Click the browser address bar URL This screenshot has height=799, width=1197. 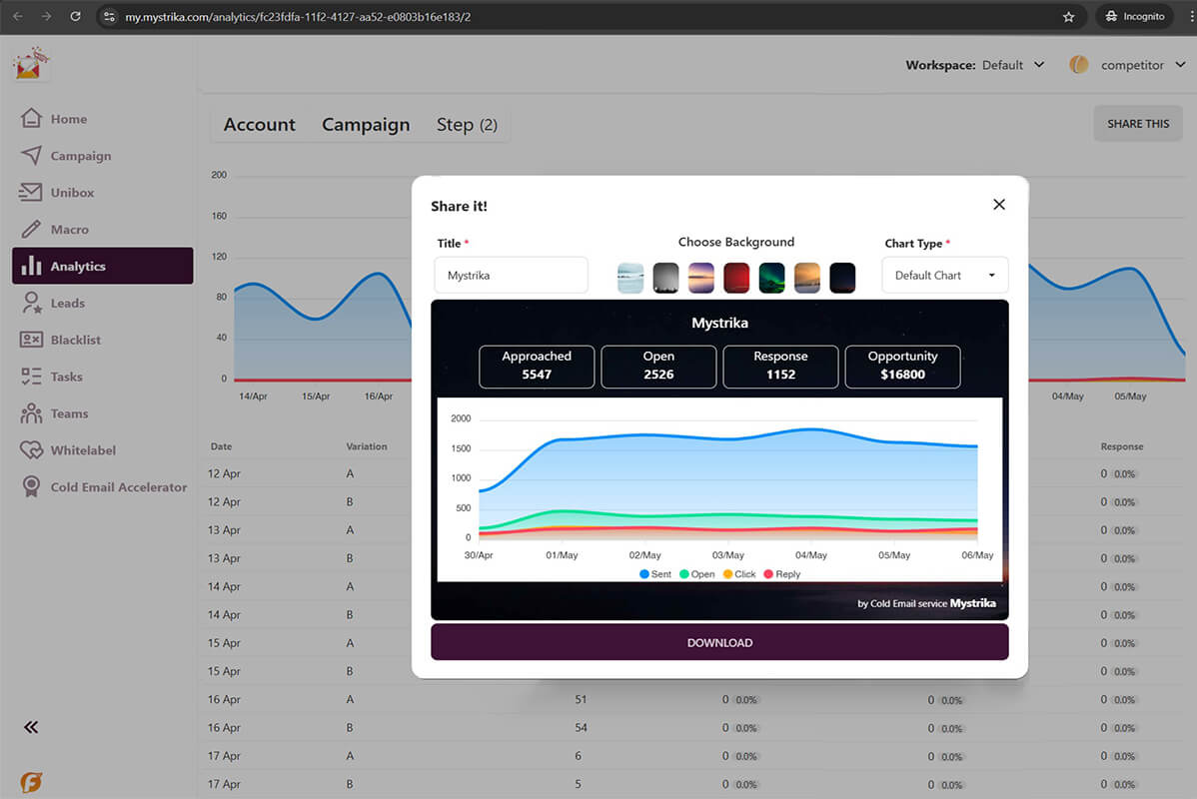click(x=298, y=17)
